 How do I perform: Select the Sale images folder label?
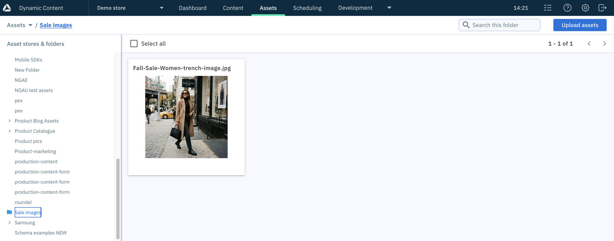[x=28, y=212]
